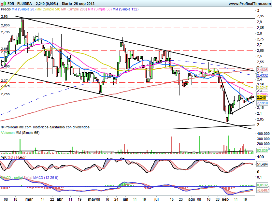Click the current price tag 2,240
This screenshot has height=202, width=272.
(x=262, y=97)
